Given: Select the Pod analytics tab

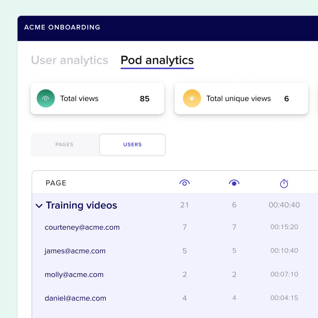Looking at the screenshot, I should [157, 60].
